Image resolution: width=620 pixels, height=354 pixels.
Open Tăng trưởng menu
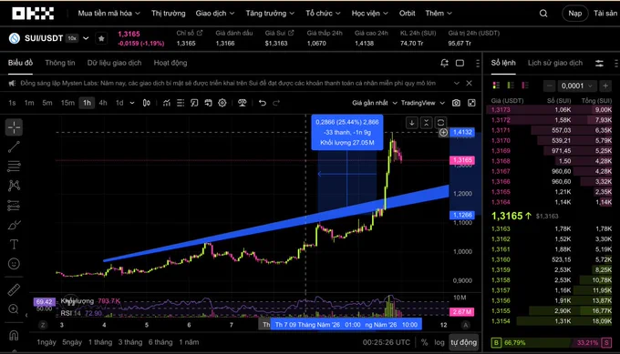(270, 14)
